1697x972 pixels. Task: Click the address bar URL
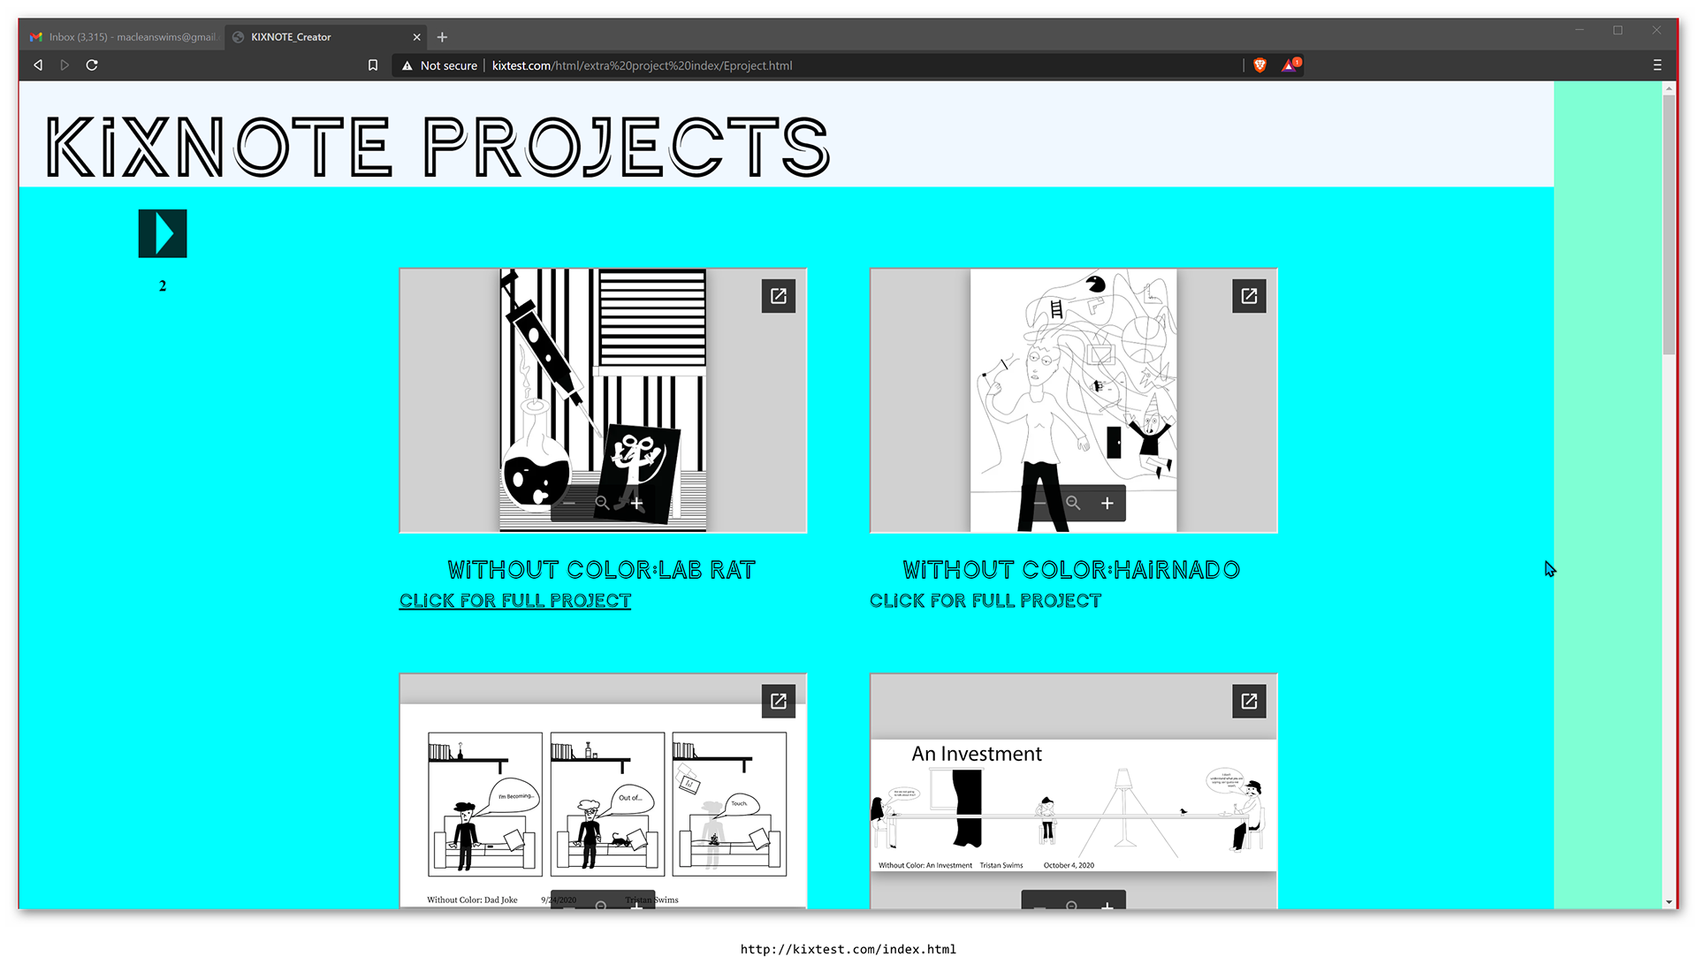tap(642, 65)
